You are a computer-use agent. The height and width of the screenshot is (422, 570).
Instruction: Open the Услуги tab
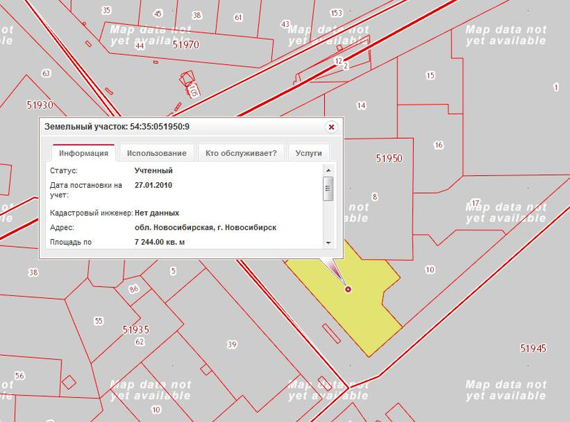[309, 153]
